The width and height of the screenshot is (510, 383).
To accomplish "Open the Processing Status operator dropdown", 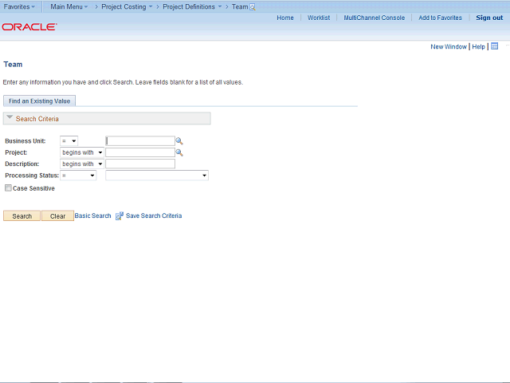I will (78, 176).
